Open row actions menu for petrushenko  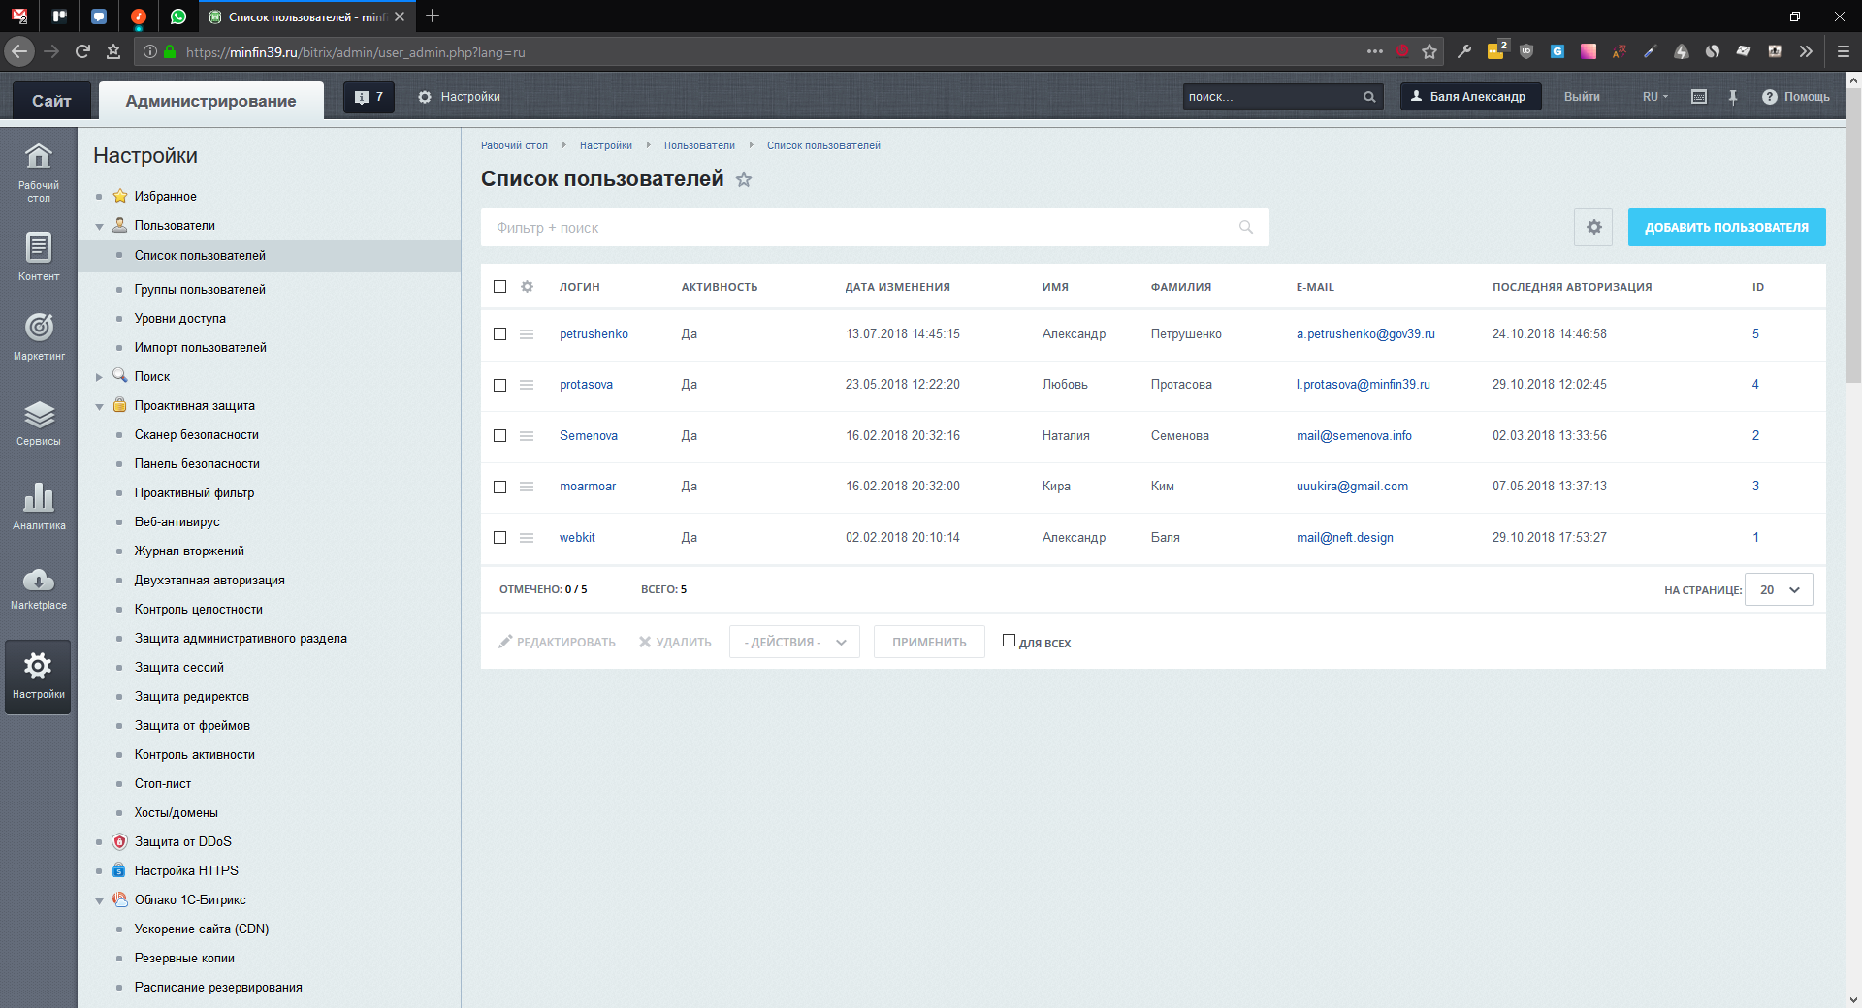527,334
